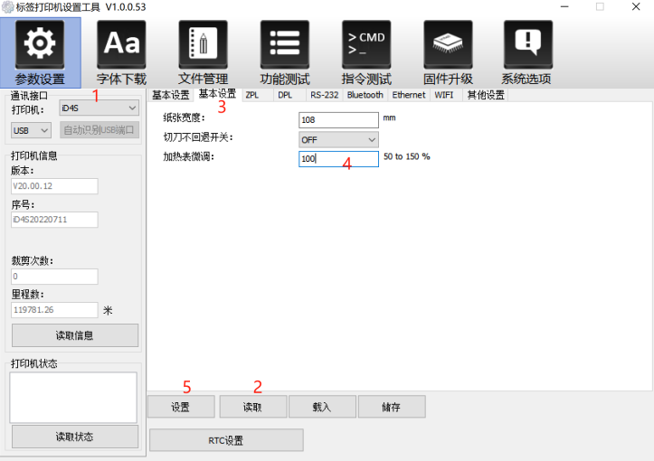Click inside the 打印机状态 text box

coord(73,398)
